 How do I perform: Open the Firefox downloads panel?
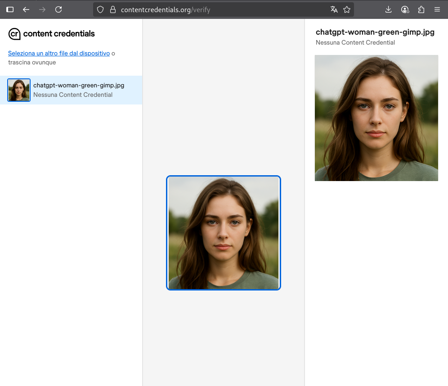tap(388, 9)
